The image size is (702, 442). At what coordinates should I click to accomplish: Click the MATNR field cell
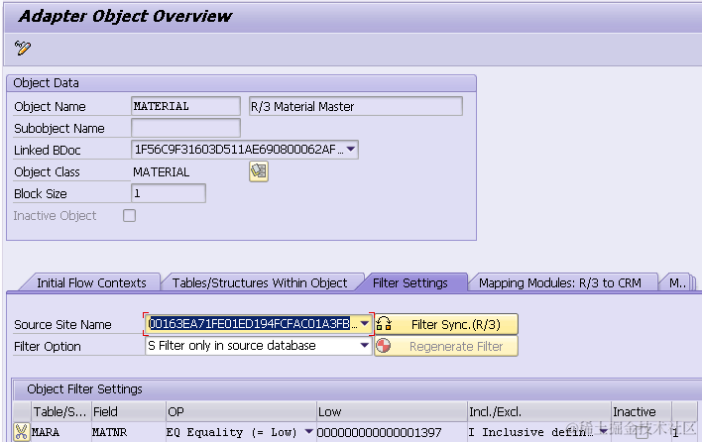129,432
